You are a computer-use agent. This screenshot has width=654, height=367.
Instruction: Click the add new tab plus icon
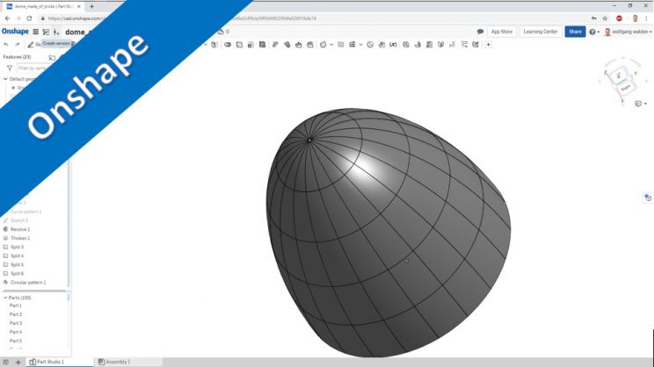pyautogui.click(x=18, y=362)
